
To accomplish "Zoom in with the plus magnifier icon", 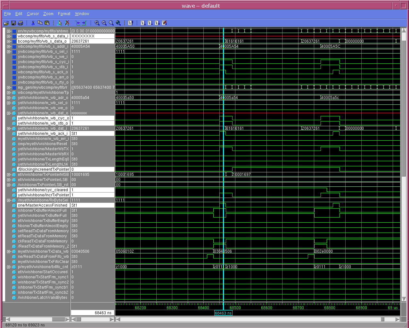I will point(97,23).
